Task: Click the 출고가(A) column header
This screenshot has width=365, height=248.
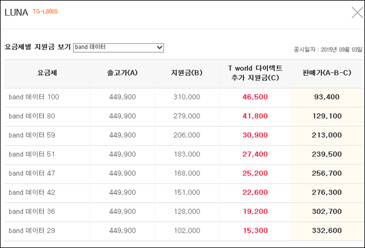Action: (122, 73)
